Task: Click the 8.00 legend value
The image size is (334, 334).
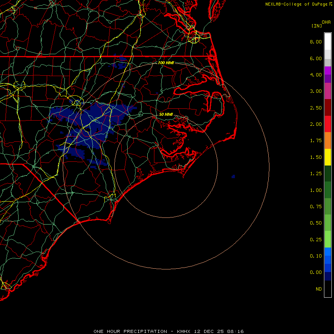Action: (316, 42)
